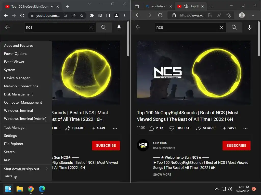
Task: Click the Windows Start button on taskbar
Action: (8, 189)
